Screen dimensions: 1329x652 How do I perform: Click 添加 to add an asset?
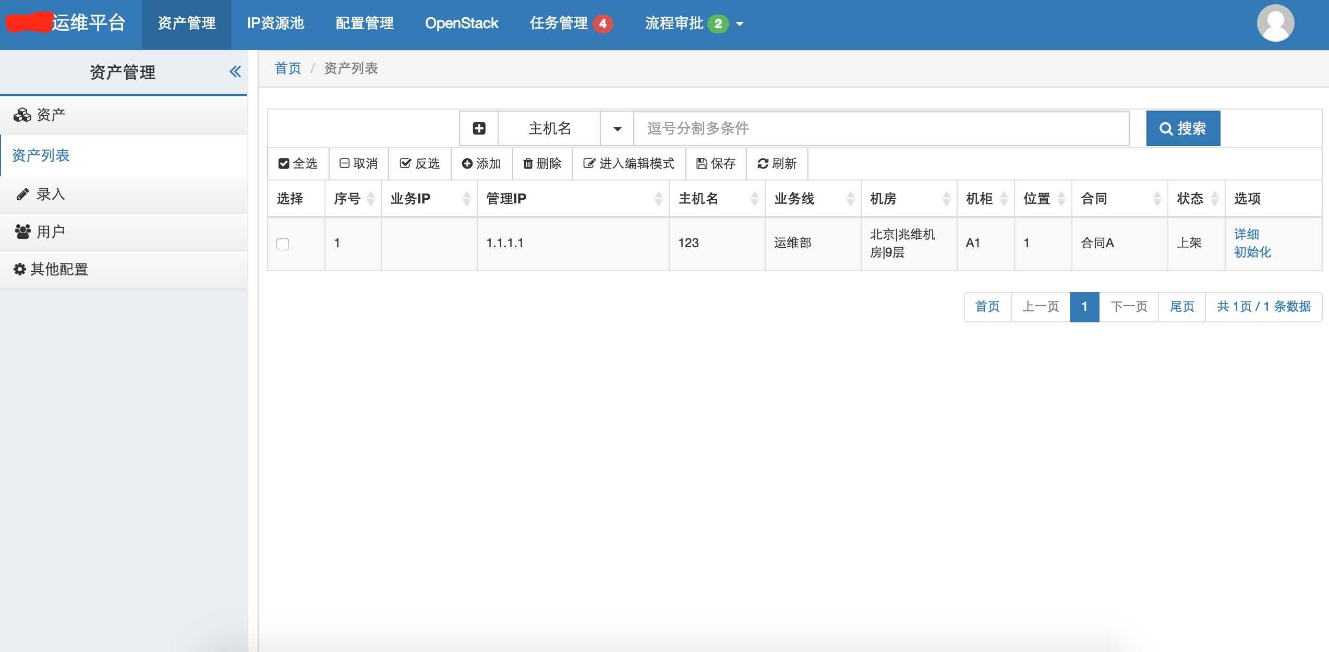tap(481, 164)
